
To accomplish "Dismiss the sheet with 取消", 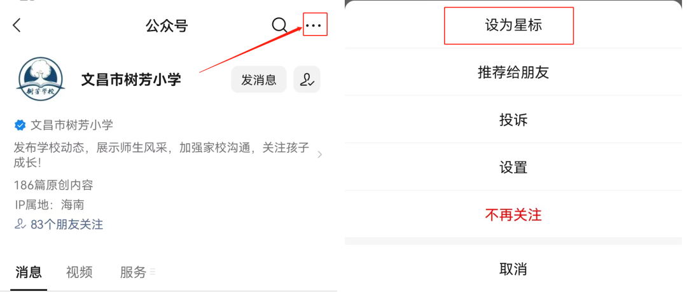I will (513, 268).
